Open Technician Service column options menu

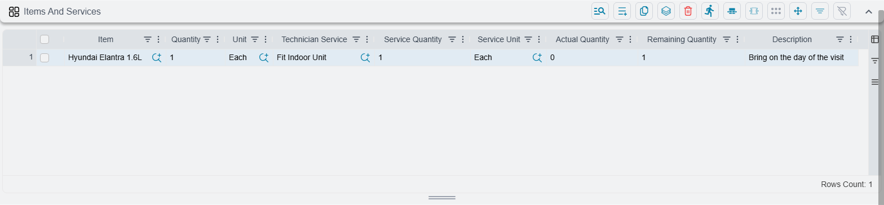367,39
